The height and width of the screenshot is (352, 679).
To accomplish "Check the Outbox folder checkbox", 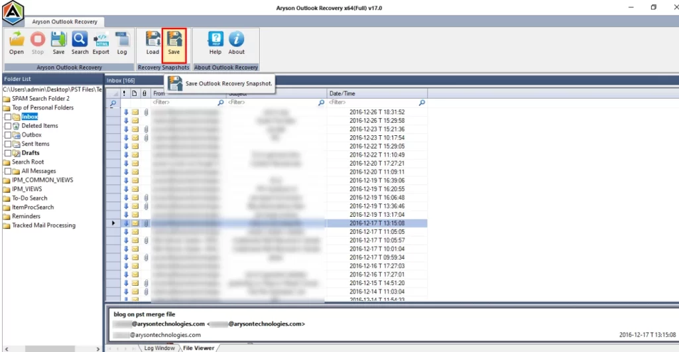I will pyautogui.click(x=8, y=135).
